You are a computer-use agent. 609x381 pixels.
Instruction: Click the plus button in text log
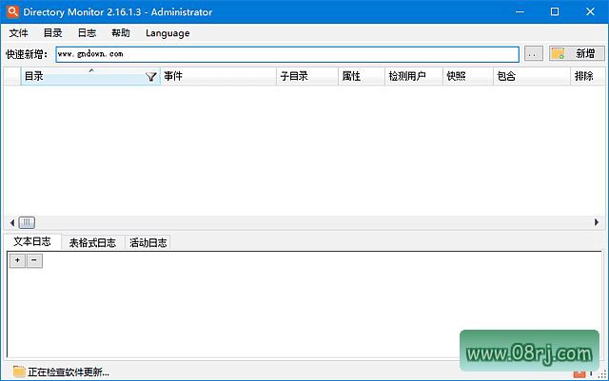17,260
